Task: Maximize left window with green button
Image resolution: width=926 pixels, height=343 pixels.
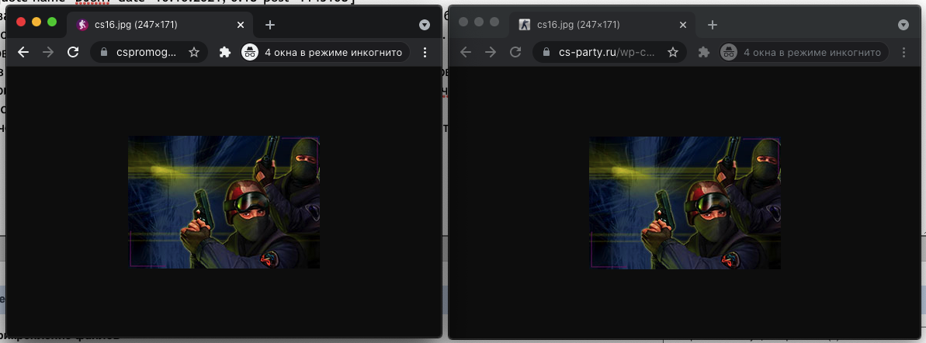Action: pos(52,22)
